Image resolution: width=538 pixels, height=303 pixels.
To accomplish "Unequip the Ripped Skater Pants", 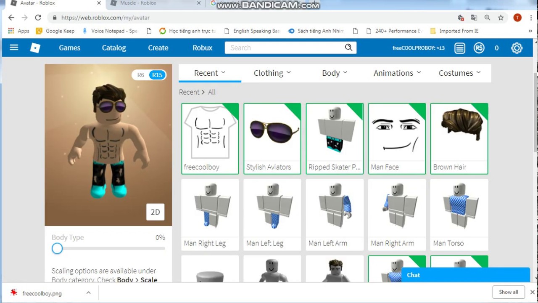I will pyautogui.click(x=335, y=138).
